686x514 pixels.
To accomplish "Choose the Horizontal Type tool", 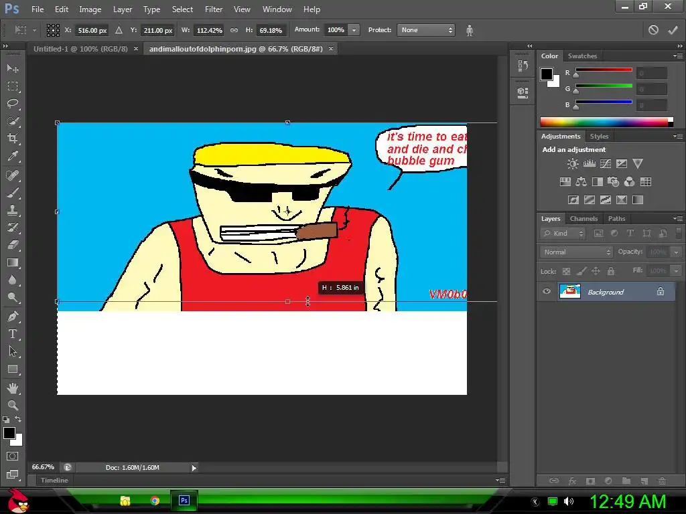I will [13, 333].
